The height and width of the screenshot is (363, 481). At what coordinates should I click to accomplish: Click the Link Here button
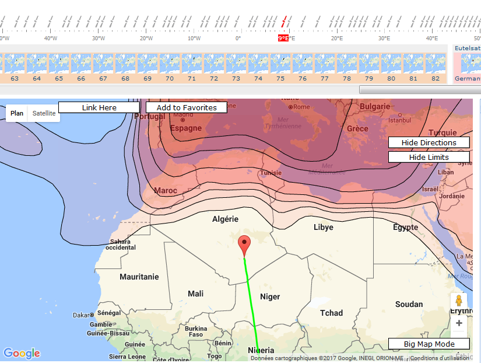coord(99,107)
